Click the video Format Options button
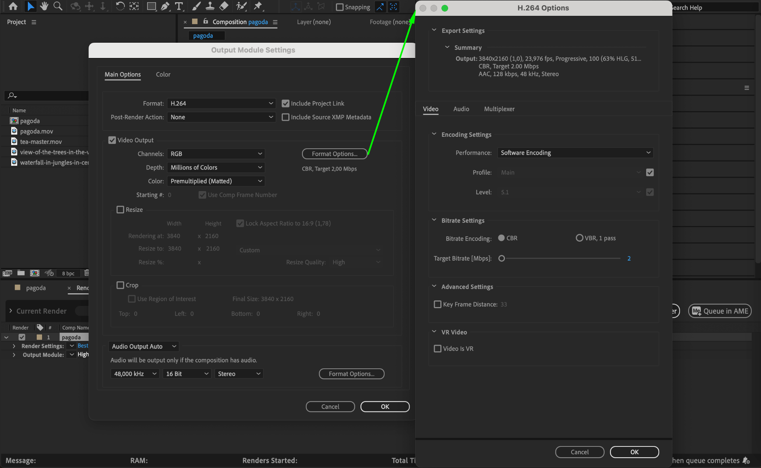The width and height of the screenshot is (761, 468). click(x=334, y=154)
